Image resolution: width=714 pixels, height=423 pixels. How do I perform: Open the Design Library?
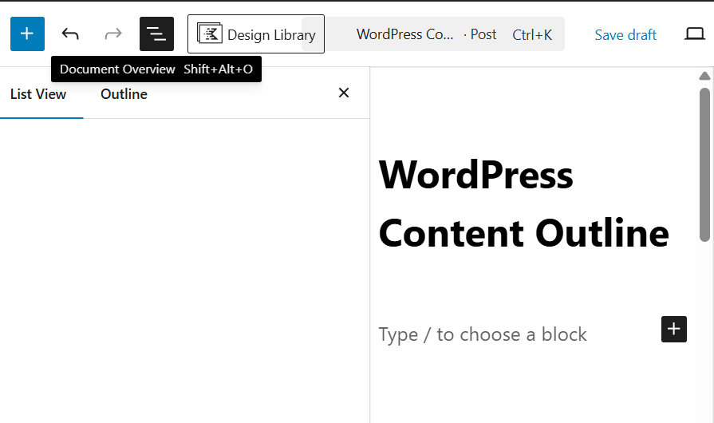tap(256, 34)
